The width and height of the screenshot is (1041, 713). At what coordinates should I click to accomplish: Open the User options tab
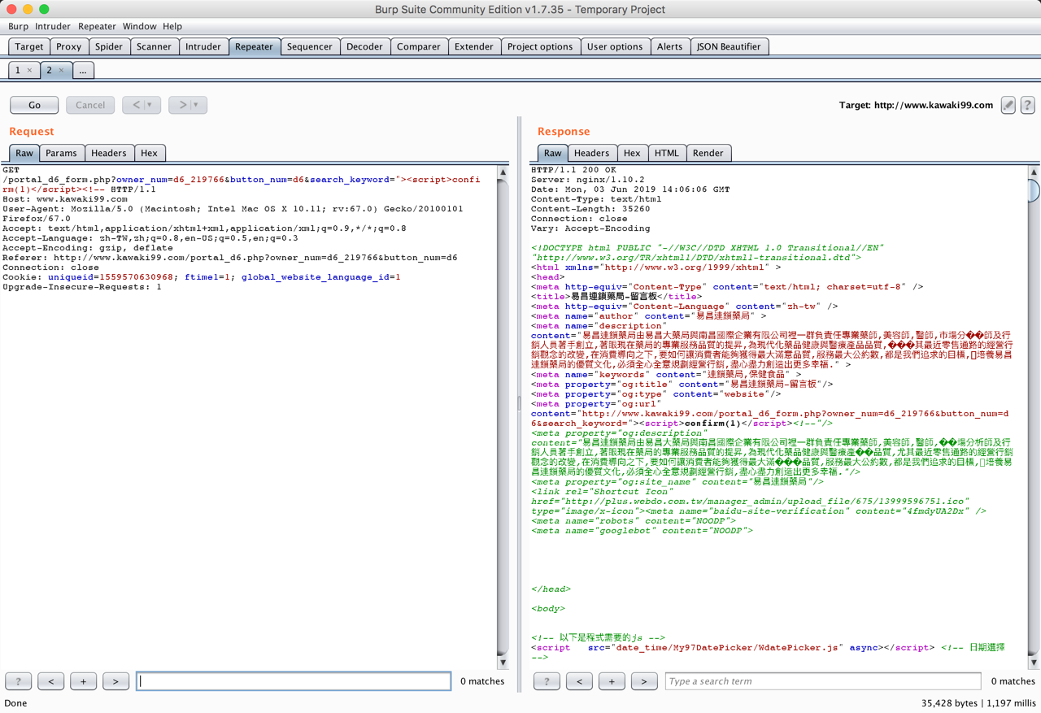coord(615,46)
